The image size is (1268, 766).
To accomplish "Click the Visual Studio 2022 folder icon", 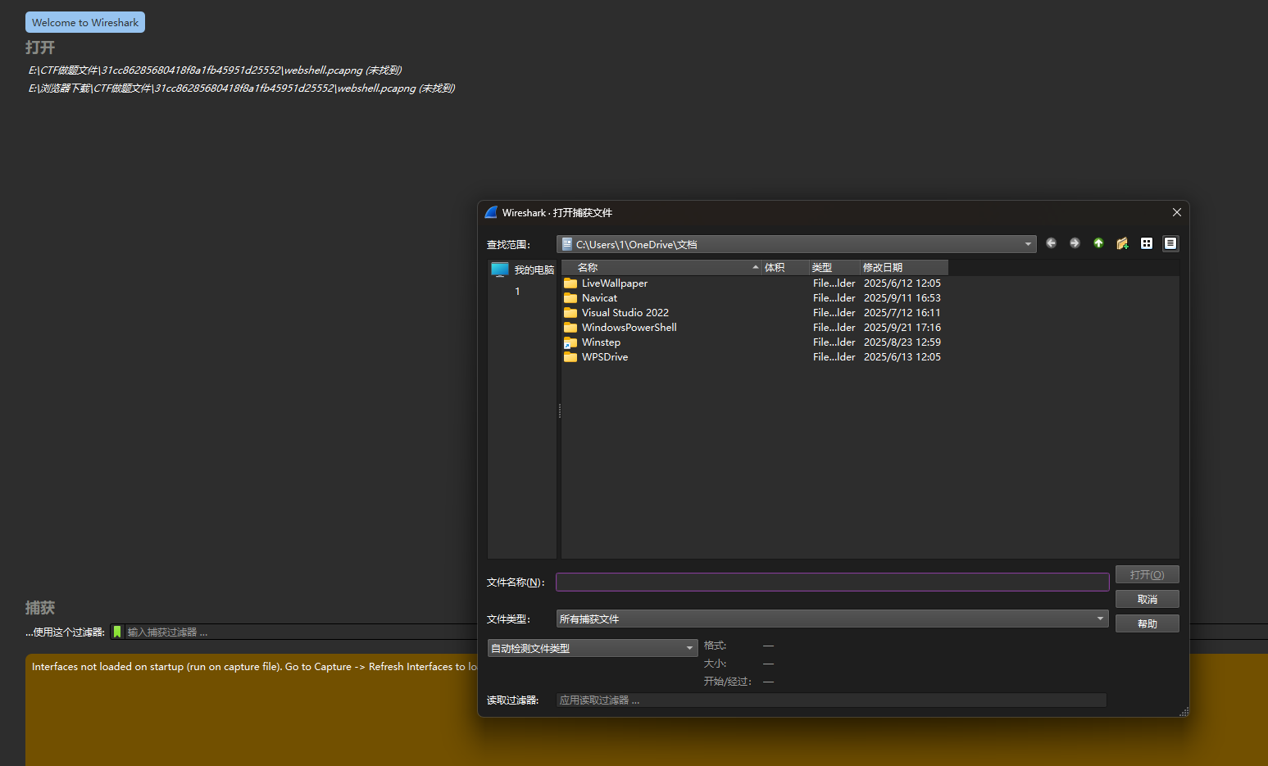I will click(x=570, y=313).
